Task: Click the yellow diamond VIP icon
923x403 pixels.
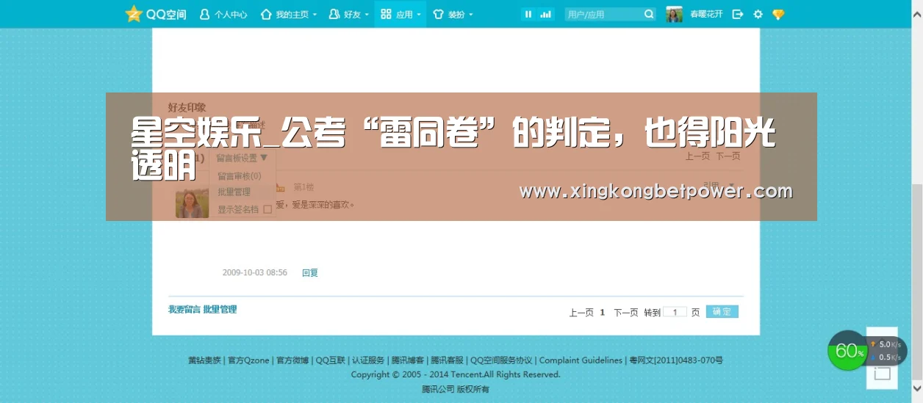Action: [778, 14]
